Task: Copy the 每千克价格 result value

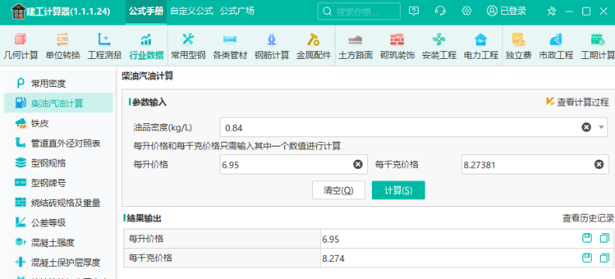Action: (605, 258)
